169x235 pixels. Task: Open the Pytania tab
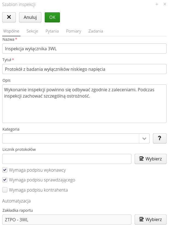pyautogui.click(x=52, y=31)
